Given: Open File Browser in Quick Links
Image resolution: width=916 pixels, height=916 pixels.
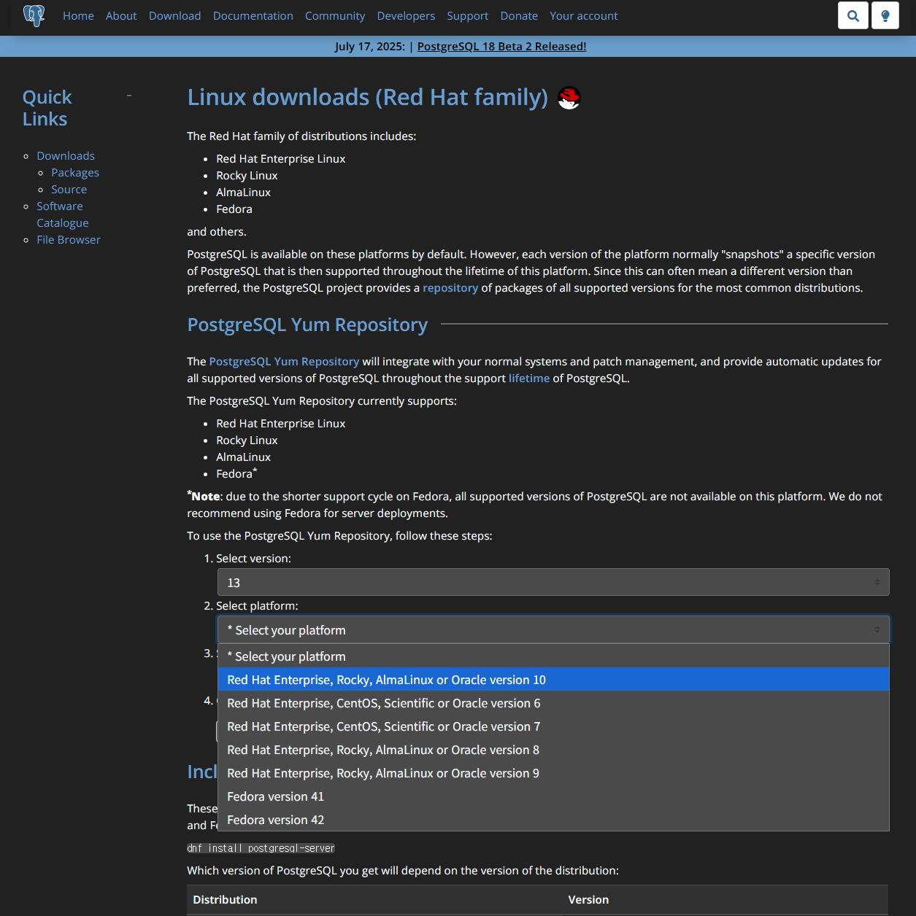Looking at the screenshot, I should pyautogui.click(x=69, y=239).
